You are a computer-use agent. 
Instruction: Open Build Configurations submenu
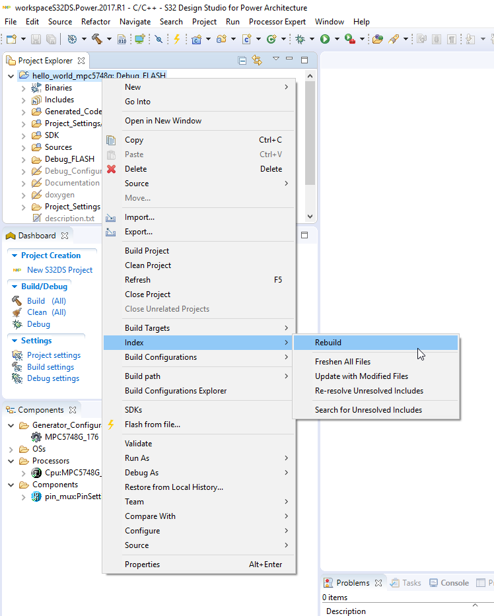tap(199, 357)
